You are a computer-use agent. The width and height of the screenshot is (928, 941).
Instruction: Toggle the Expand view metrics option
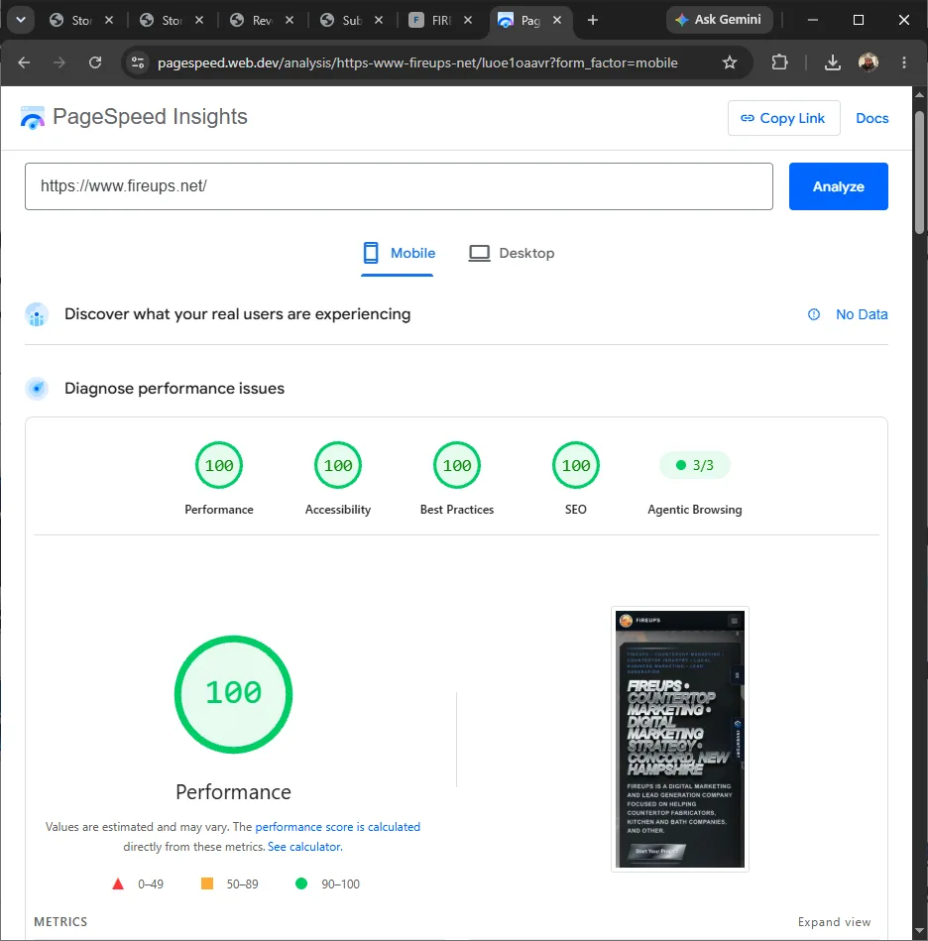tap(834, 922)
